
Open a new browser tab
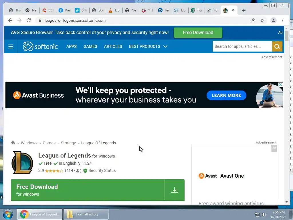[244, 10]
